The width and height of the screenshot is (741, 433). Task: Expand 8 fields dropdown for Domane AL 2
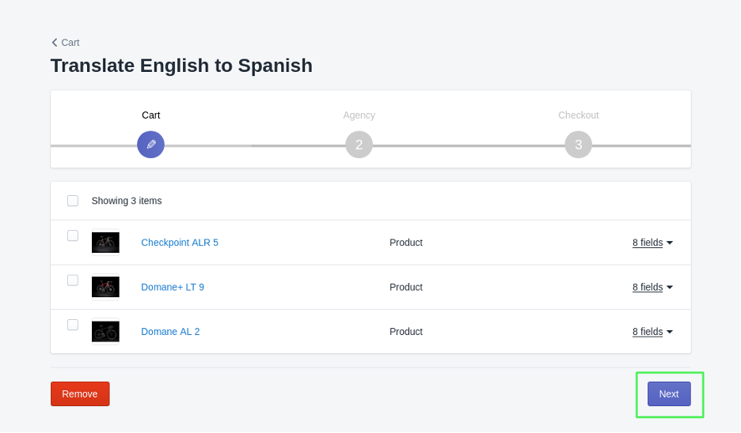652,332
